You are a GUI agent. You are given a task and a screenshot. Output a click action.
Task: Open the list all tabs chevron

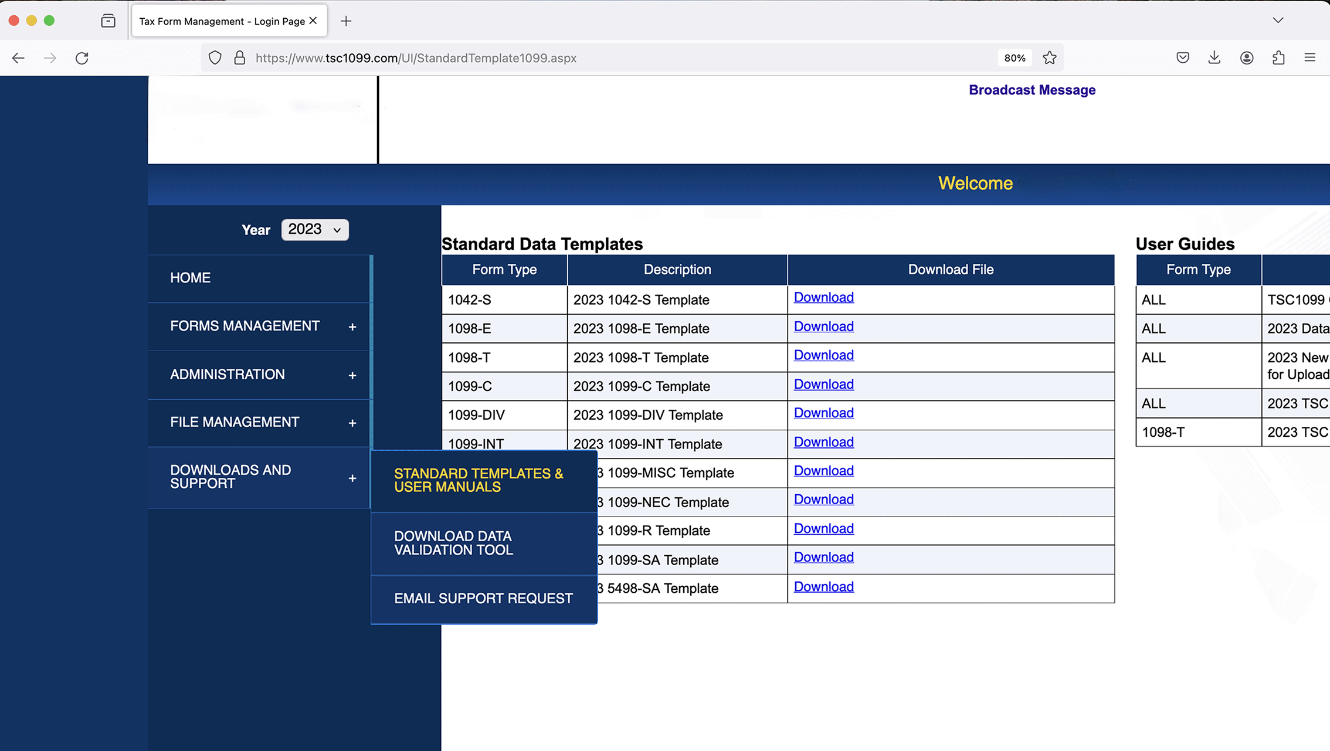click(x=1278, y=21)
